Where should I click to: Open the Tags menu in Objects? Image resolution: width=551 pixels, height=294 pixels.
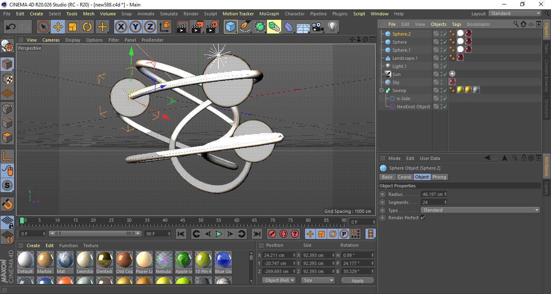tap(457, 24)
